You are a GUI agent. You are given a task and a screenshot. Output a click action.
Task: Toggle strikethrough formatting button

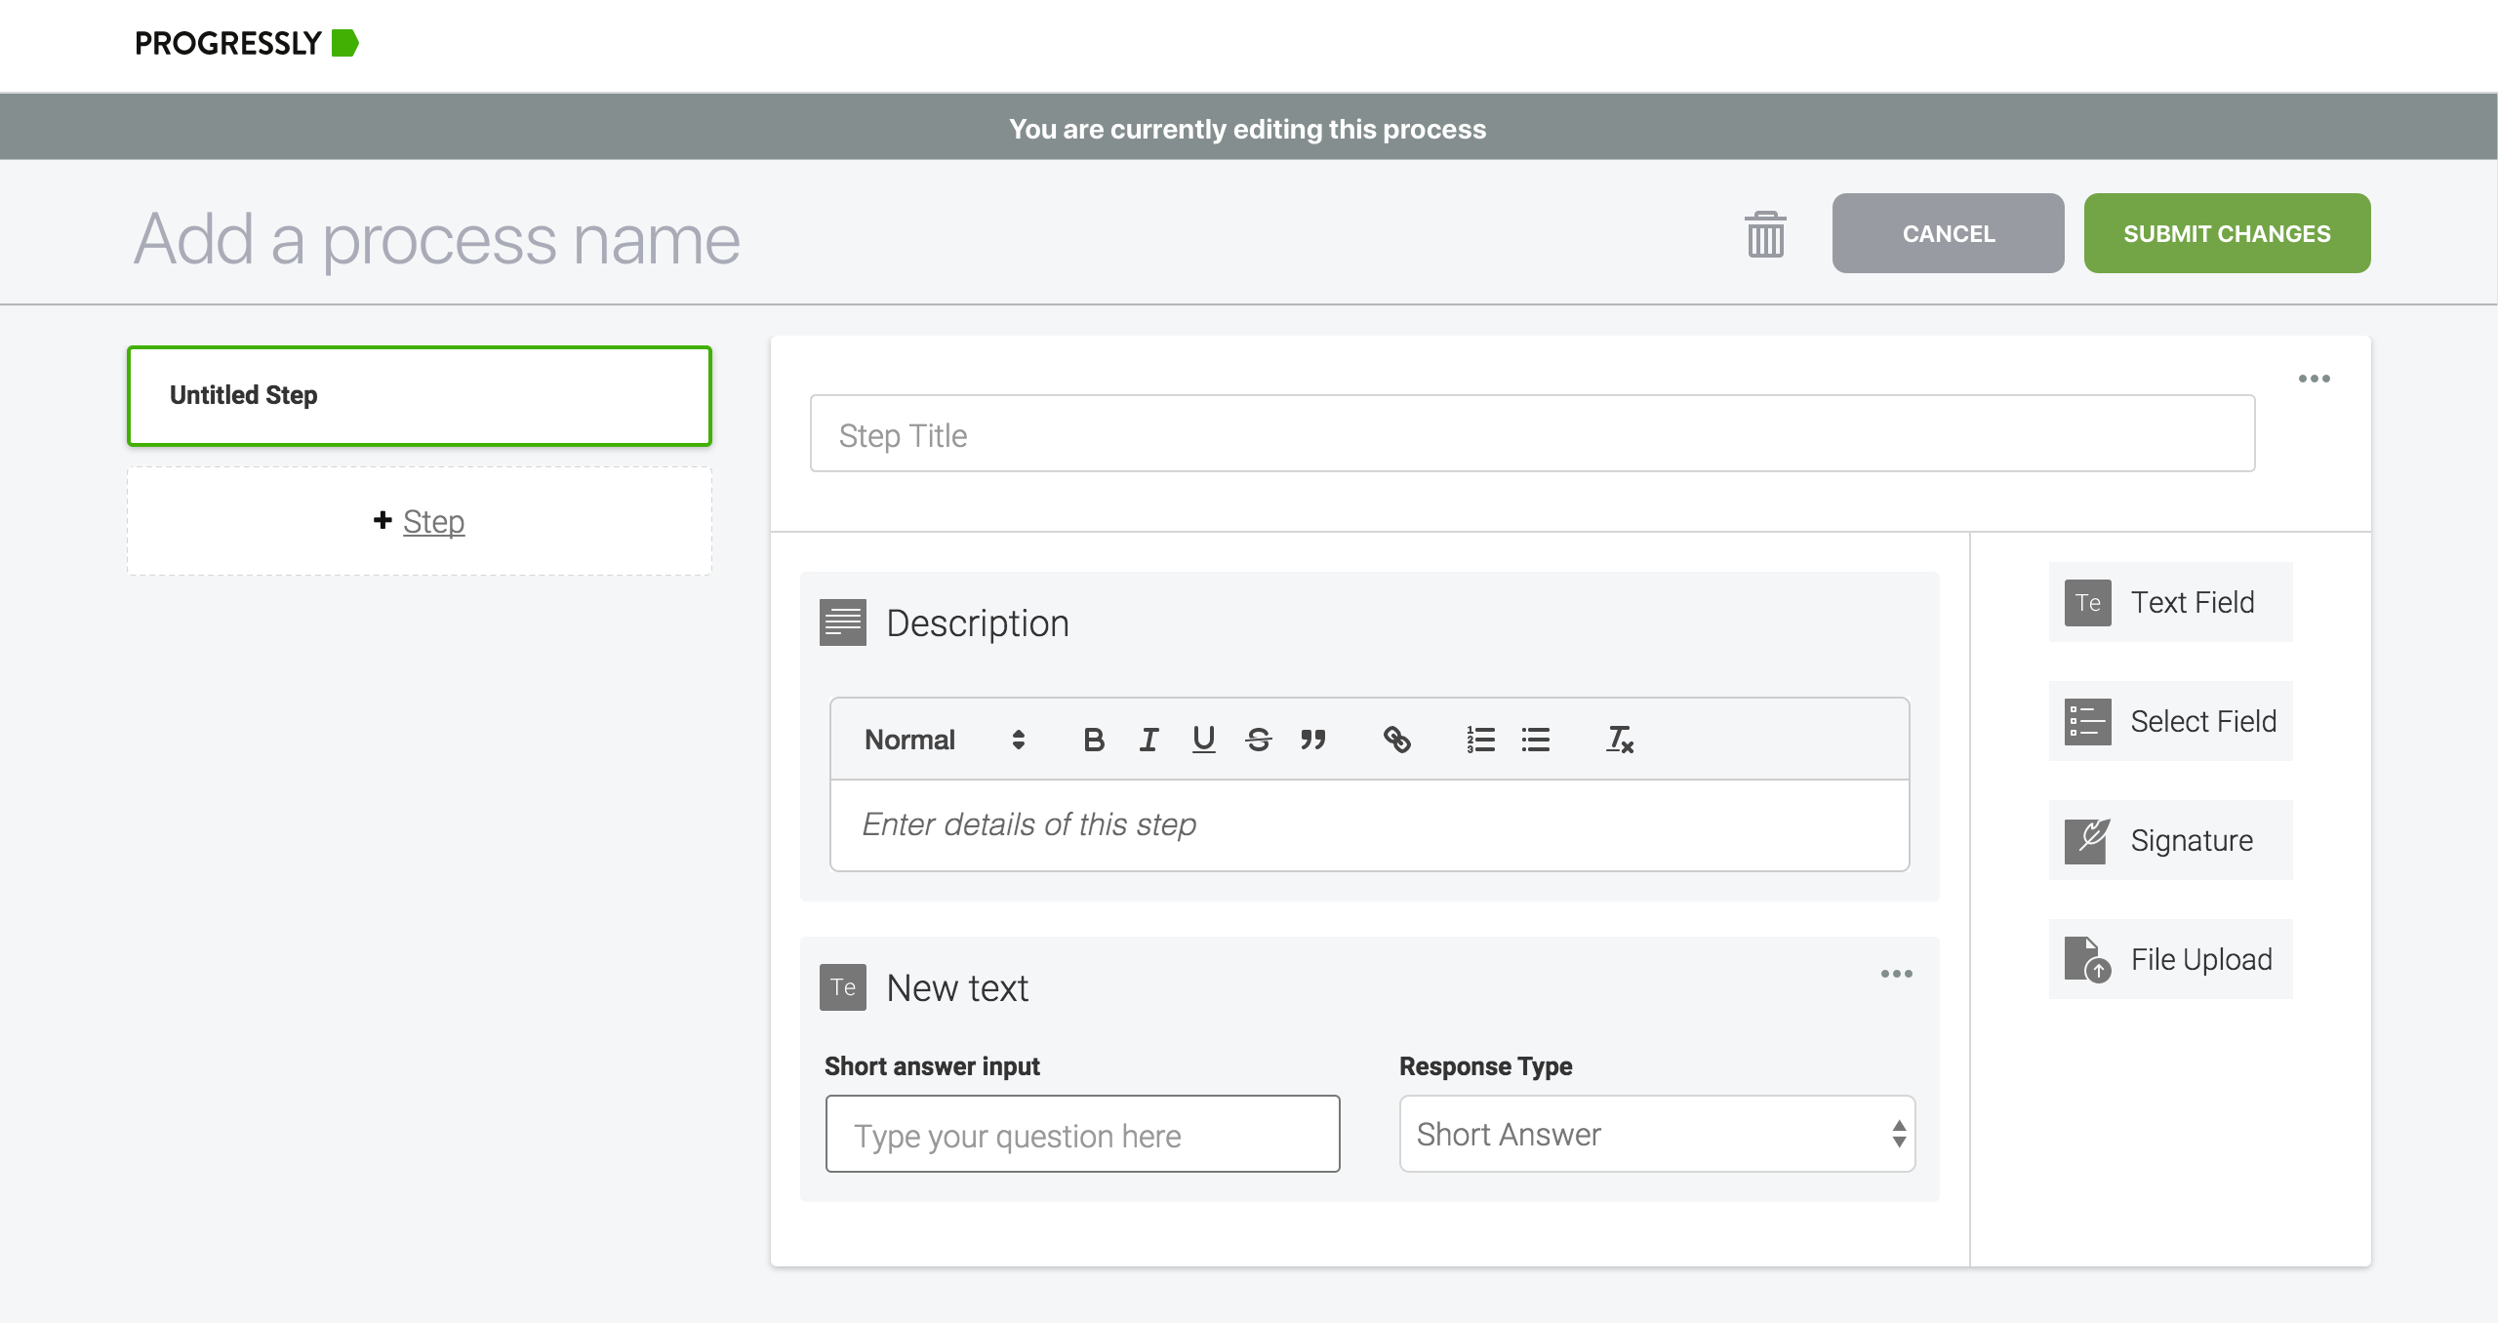click(x=1258, y=740)
